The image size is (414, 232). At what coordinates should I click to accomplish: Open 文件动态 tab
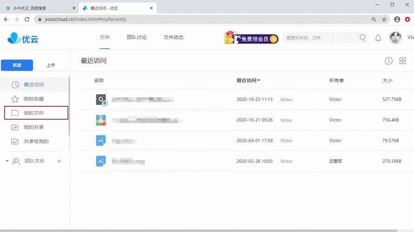point(173,37)
